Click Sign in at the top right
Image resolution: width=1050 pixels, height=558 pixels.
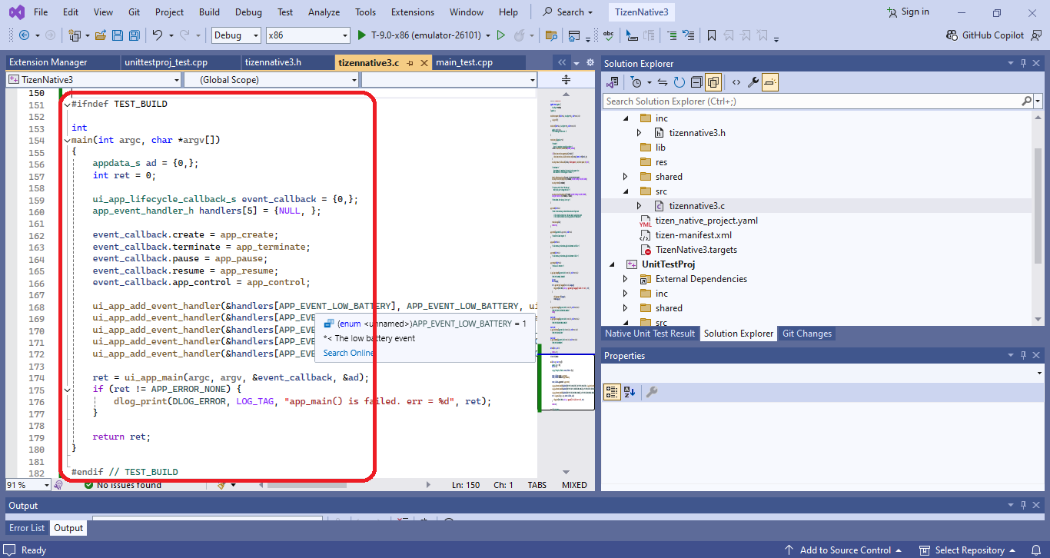point(907,12)
